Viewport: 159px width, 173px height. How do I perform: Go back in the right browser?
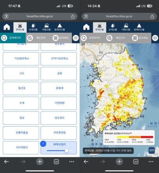[86, 162]
